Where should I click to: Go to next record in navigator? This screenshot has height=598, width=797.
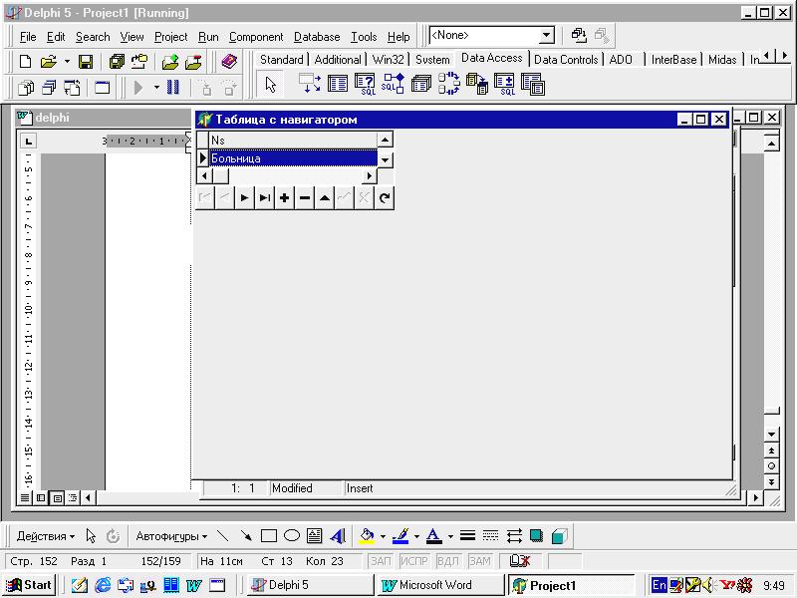coord(244,197)
